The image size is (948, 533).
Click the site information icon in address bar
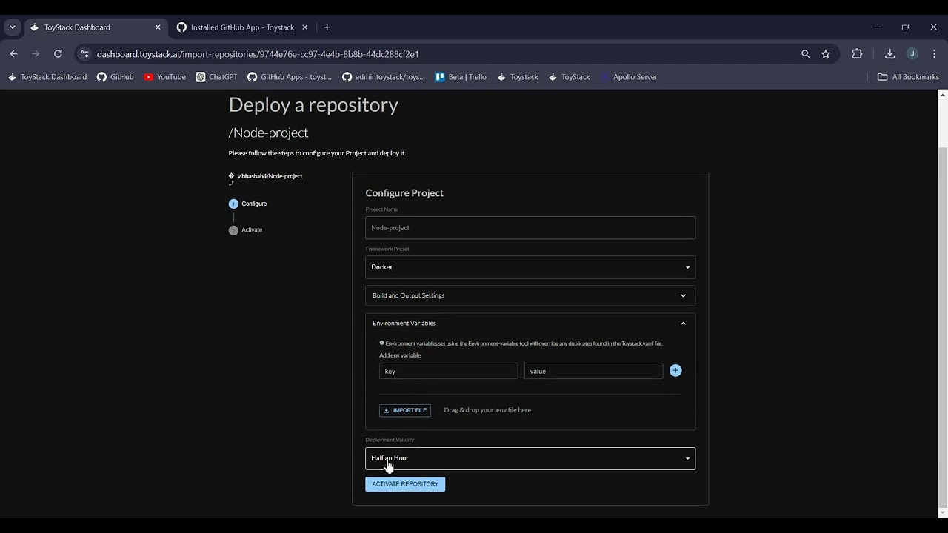84,54
